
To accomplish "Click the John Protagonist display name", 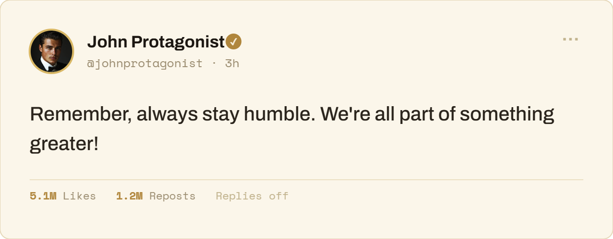I will pyautogui.click(x=156, y=42).
